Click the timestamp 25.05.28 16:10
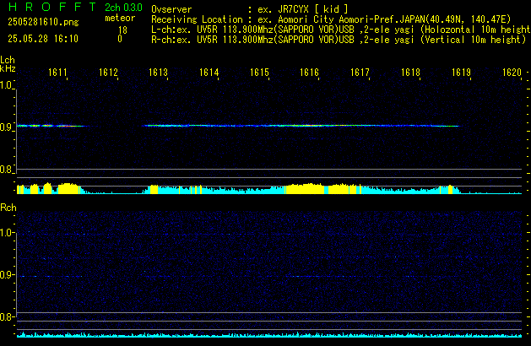Viewport: 531px width, 346px height. pos(43,39)
